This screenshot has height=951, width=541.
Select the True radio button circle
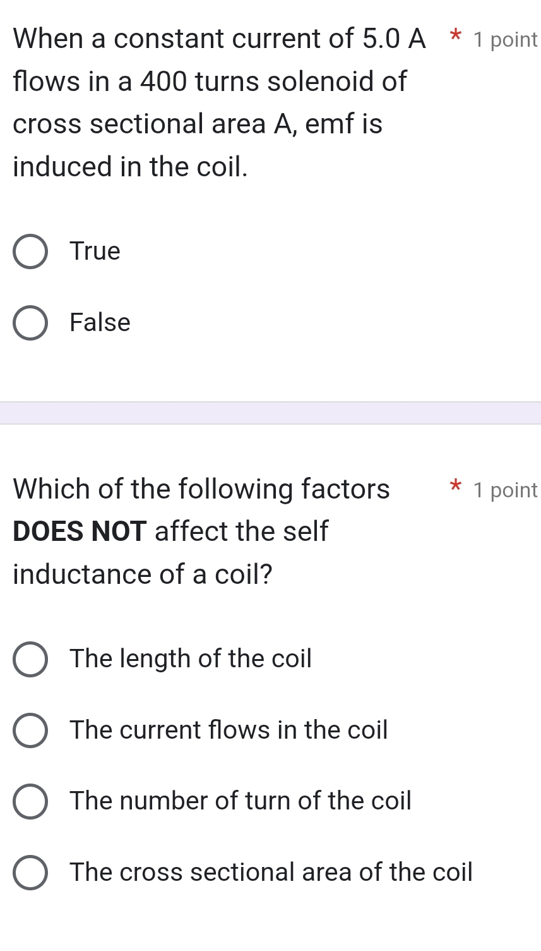point(30,252)
